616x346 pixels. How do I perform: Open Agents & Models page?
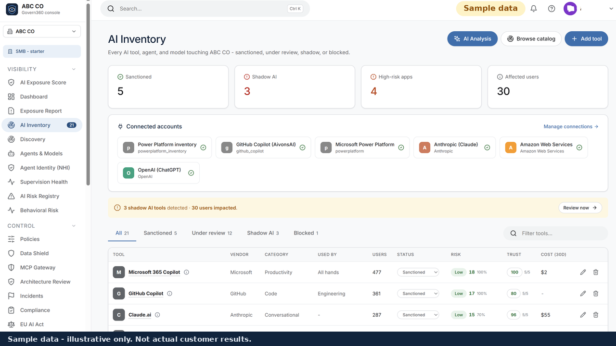42,153
